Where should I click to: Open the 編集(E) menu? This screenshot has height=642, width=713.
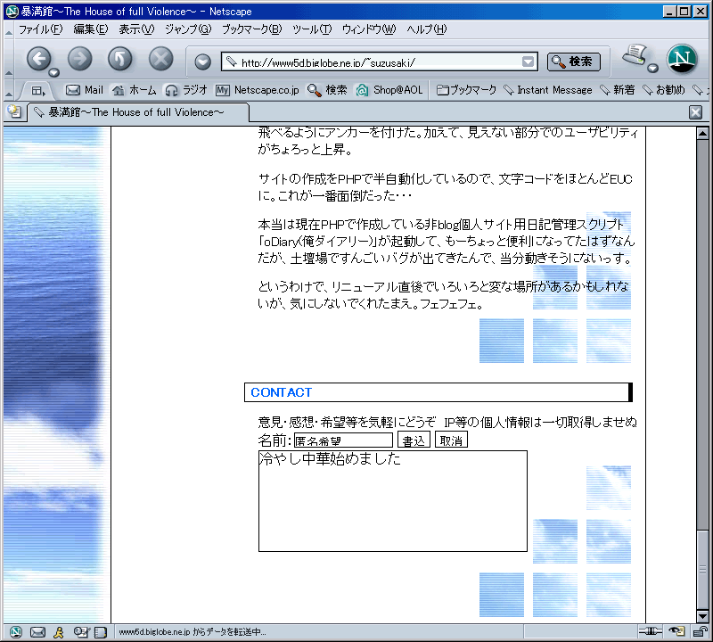point(91,29)
